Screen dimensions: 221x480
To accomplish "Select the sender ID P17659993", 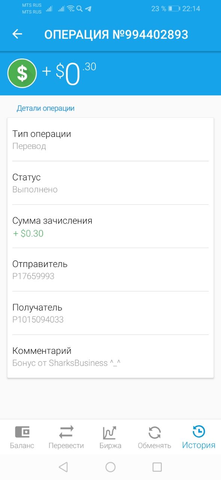I will 33,276.
